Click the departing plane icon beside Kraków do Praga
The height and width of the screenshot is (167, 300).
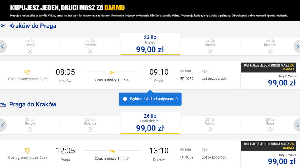click(3, 26)
